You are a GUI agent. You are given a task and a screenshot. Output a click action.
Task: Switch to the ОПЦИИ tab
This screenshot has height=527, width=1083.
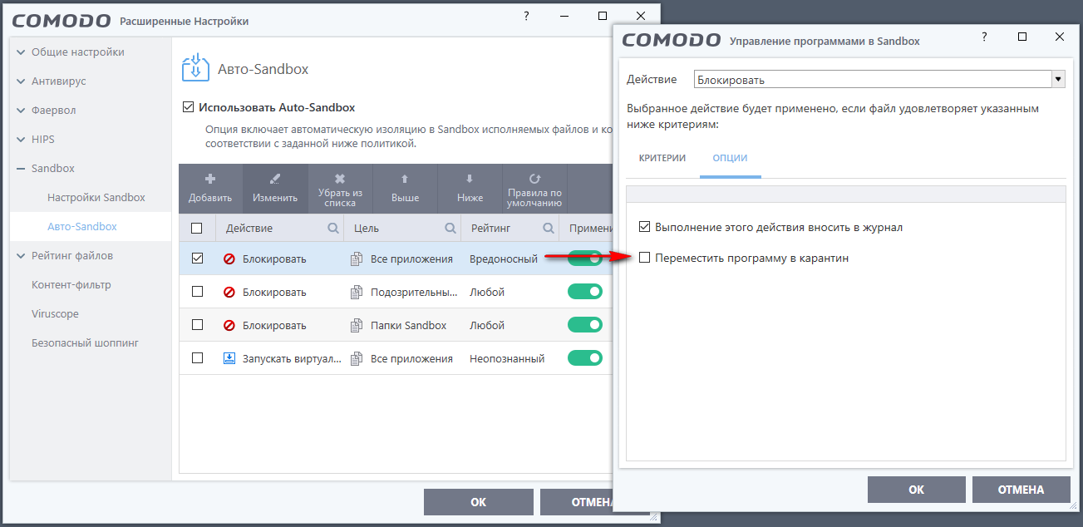[731, 158]
